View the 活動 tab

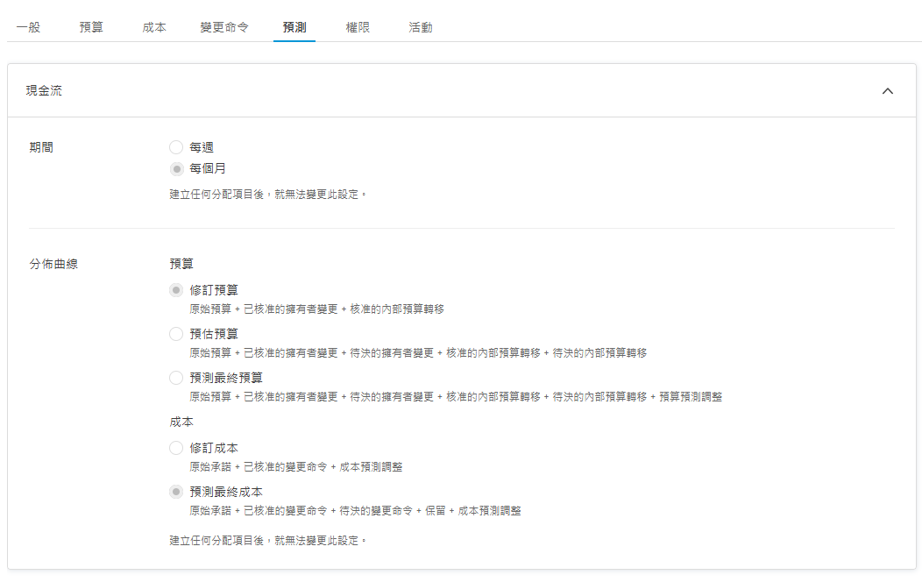point(420,27)
